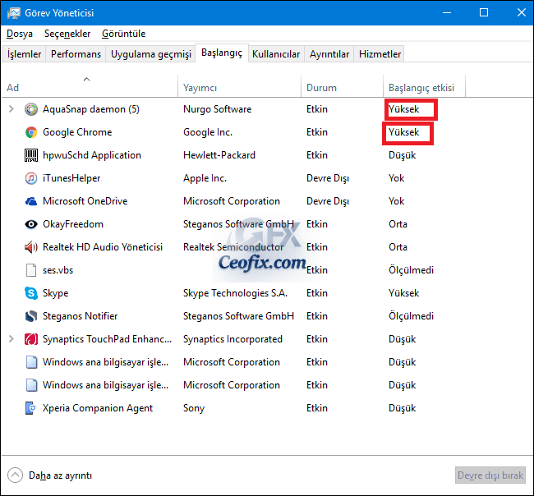Viewport: 534px width, 496px height.
Task: Switch to the Ayrıntılar tab
Action: point(329,54)
